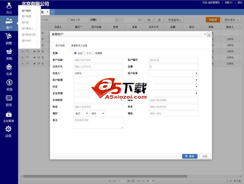Click the eye view icon in row 6
244x184 pixels.
(x=35, y=64)
